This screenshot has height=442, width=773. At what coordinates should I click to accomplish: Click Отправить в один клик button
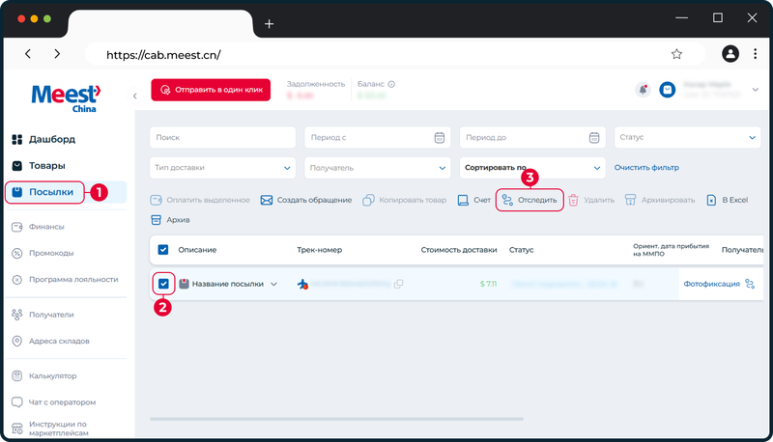tap(211, 90)
